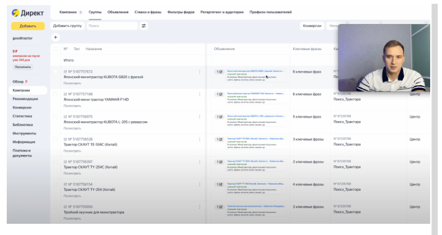Click ad count badge for YANMAR F14D row
The width and height of the screenshot is (442, 235).
click(x=219, y=94)
